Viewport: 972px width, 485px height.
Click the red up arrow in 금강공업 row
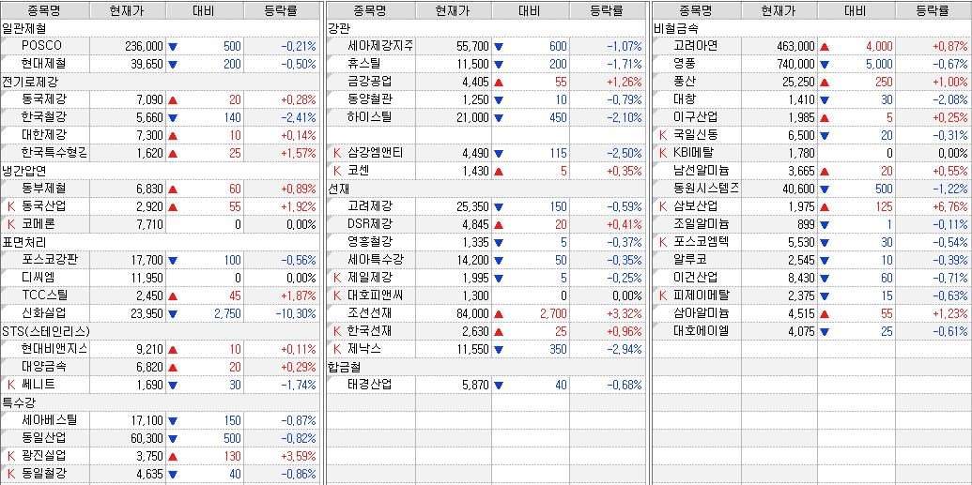point(499,83)
